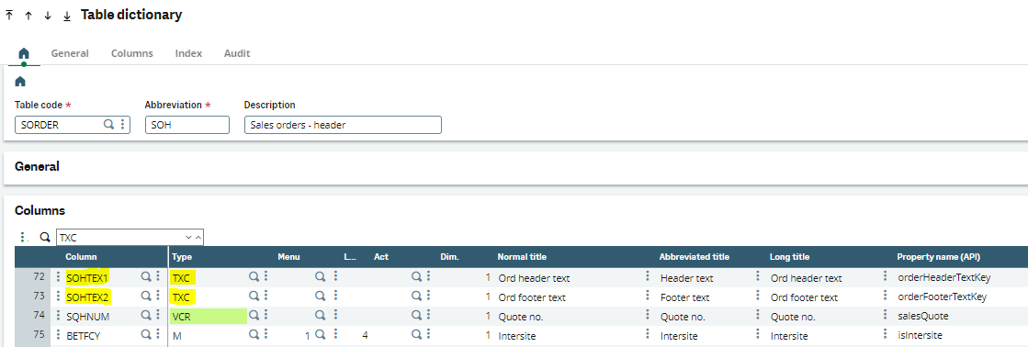Open actions dots next to SOHTEX1 column cell
Viewport: 1028px width, 347px height.
(157, 277)
